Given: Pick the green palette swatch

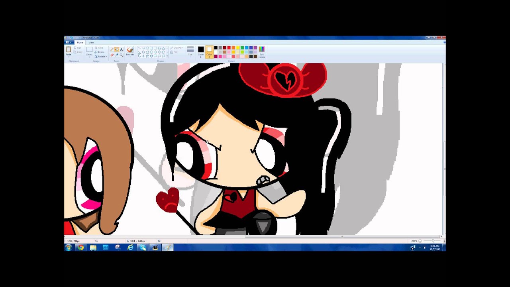Looking at the screenshot, I should pyautogui.click(x=242, y=48).
